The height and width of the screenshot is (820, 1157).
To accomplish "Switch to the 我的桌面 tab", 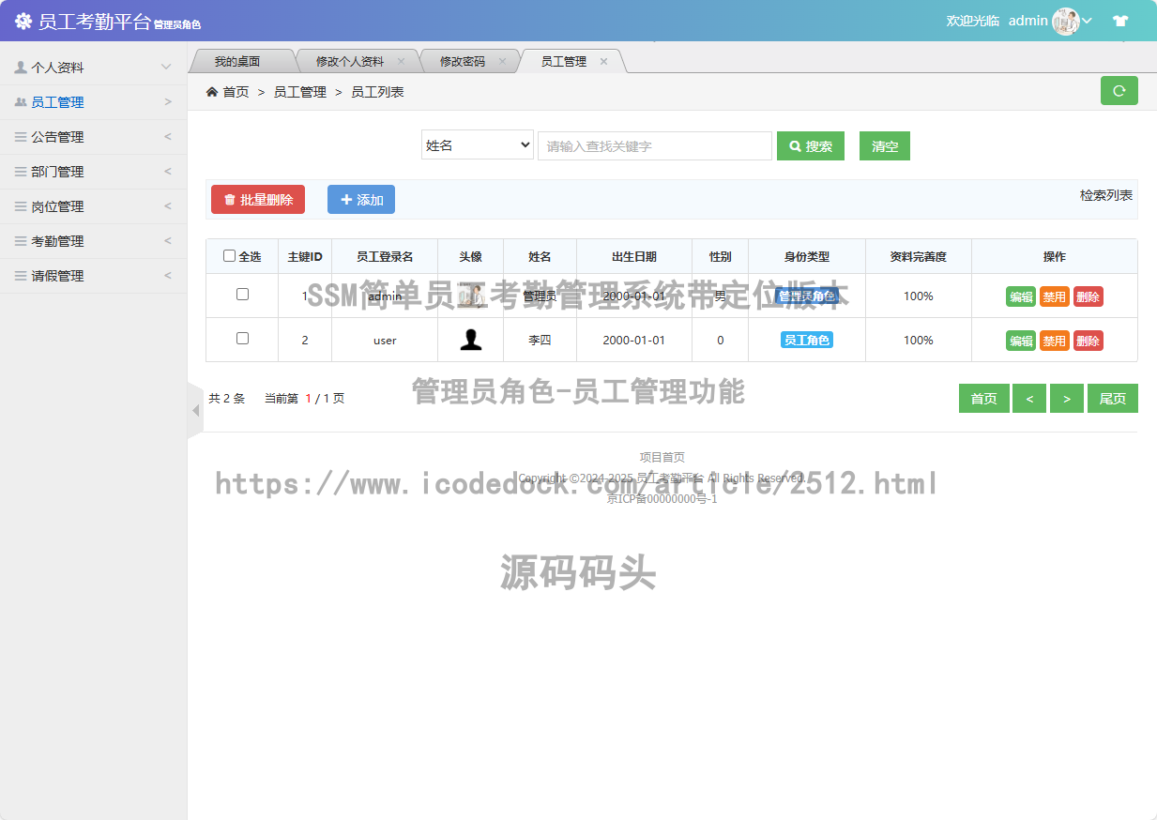I will pyautogui.click(x=237, y=61).
